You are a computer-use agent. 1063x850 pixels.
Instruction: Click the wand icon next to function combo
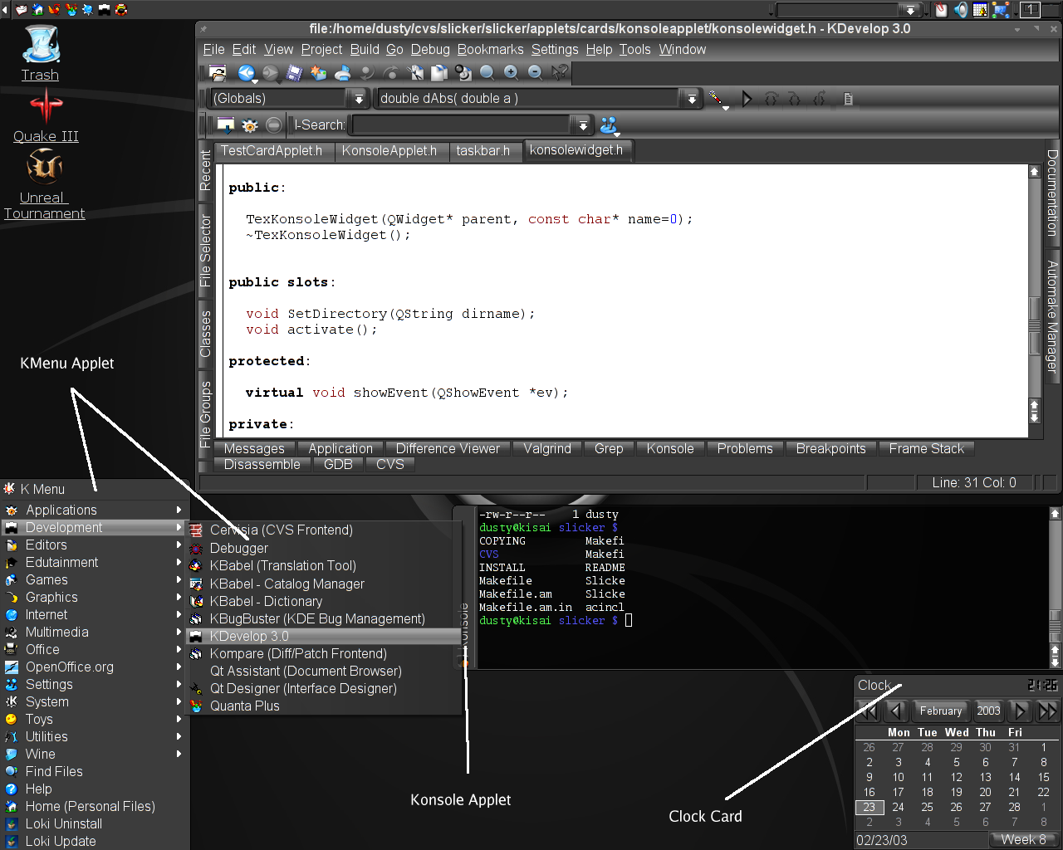tap(717, 99)
